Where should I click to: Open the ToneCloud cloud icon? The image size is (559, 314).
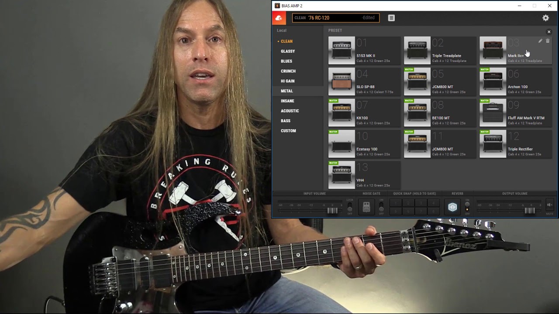point(279,18)
